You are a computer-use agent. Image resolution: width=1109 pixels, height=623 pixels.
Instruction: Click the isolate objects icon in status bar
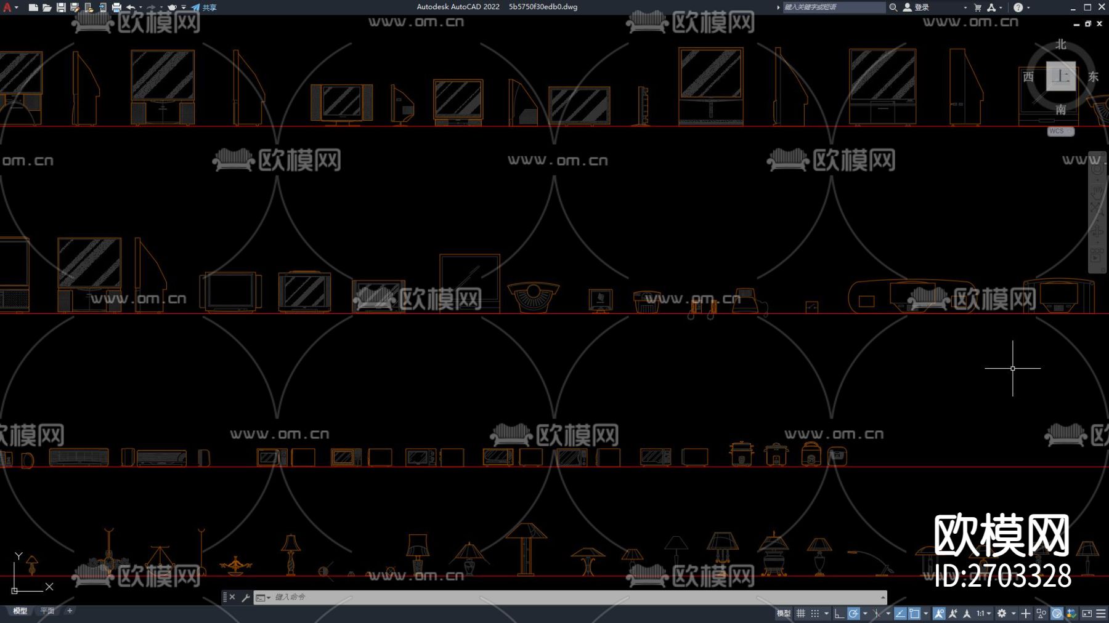click(x=1041, y=613)
